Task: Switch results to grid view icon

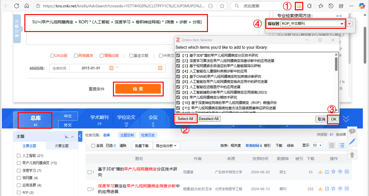Action: point(332,145)
